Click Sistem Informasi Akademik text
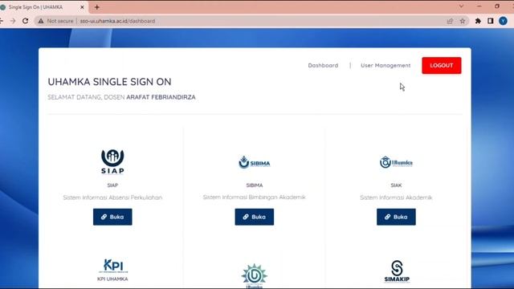This screenshot has width=514, height=289. pyautogui.click(x=396, y=197)
